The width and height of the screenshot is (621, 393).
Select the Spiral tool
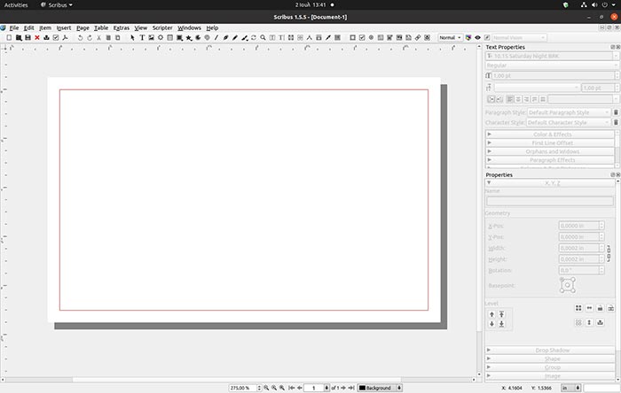(207, 37)
